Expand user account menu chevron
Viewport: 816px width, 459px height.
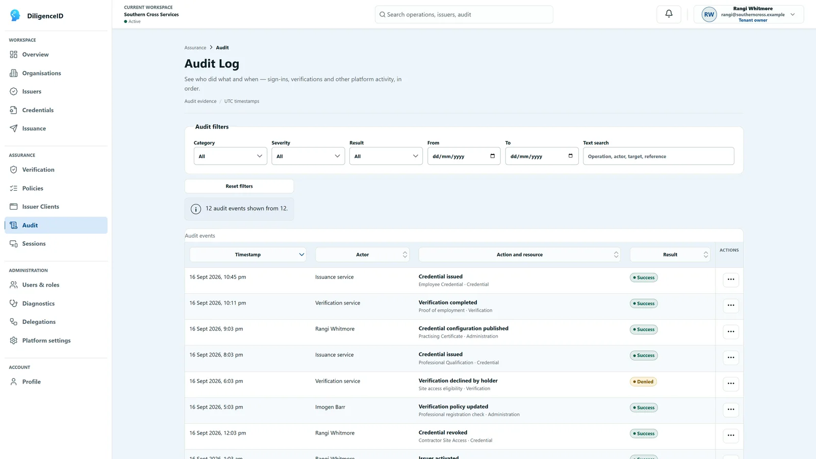click(x=793, y=14)
